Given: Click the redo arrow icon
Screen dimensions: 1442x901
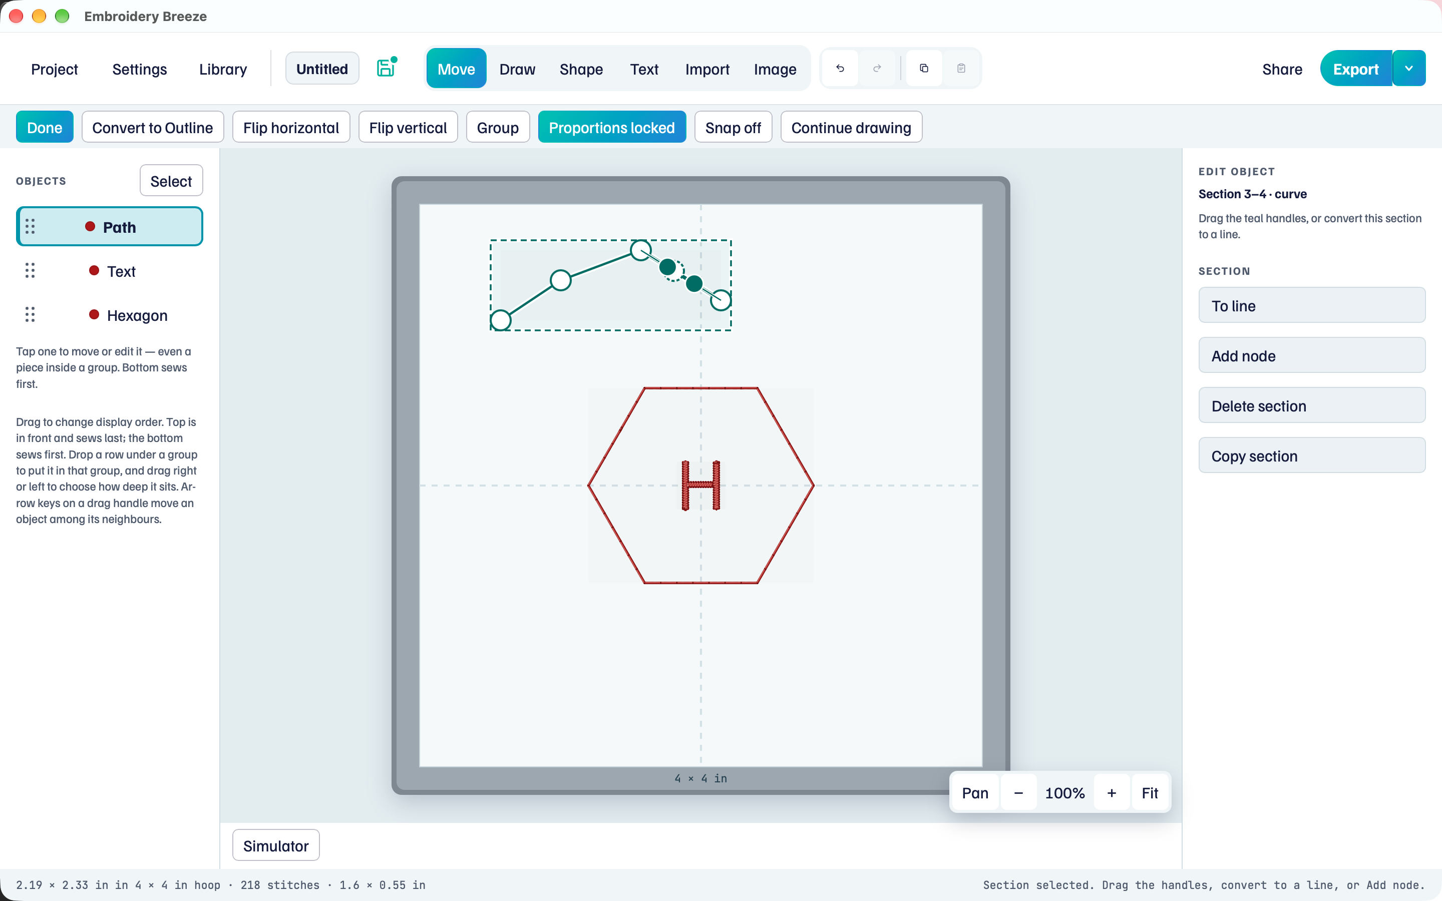Looking at the screenshot, I should [x=877, y=69].
